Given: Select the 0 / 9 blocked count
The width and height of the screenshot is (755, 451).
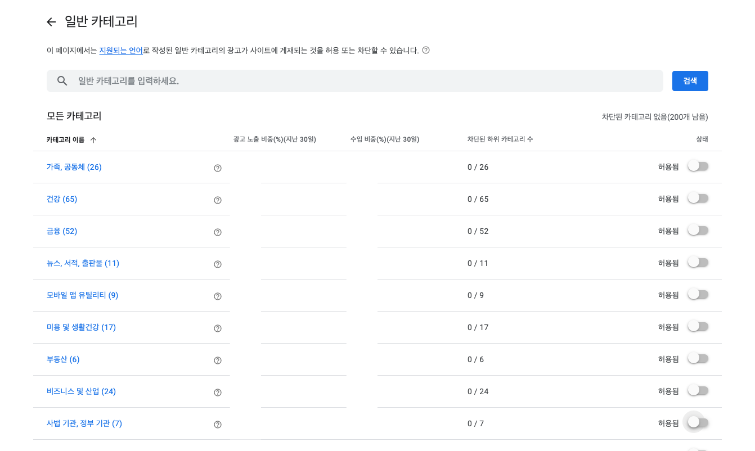Looking at the screenshot, I should tap(476, 296).
